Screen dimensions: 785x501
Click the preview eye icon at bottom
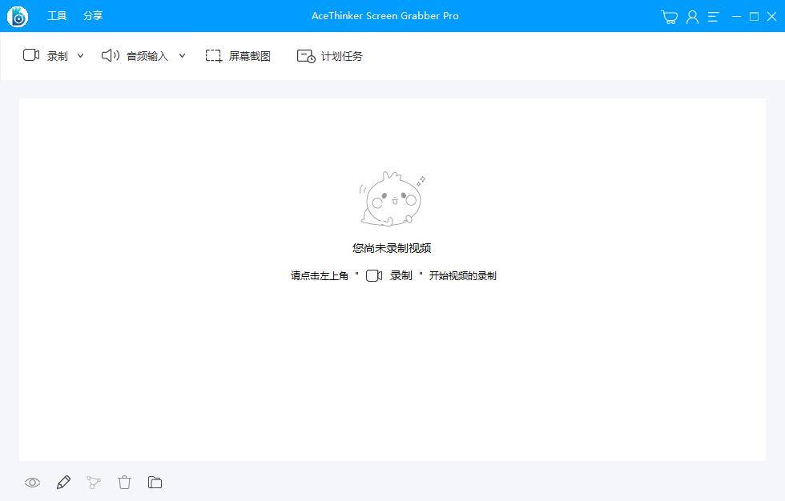(32, 482)
